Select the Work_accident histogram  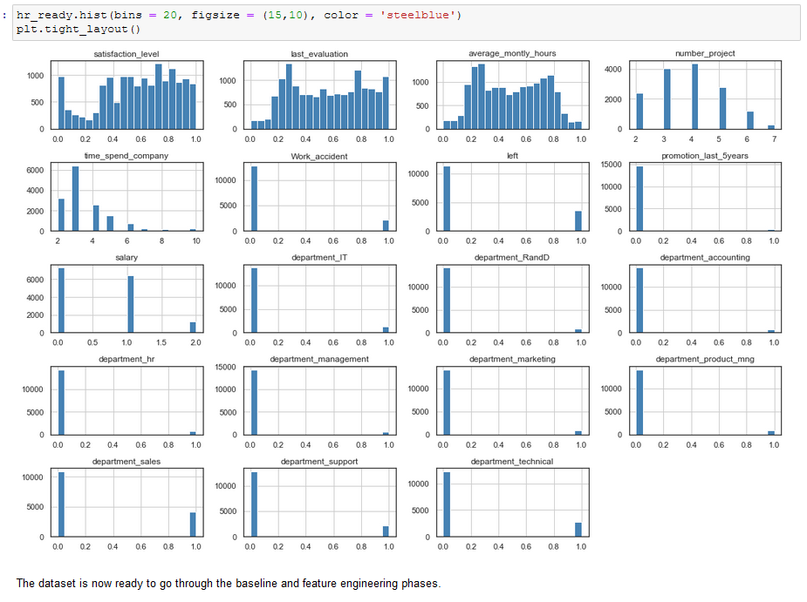319,197
